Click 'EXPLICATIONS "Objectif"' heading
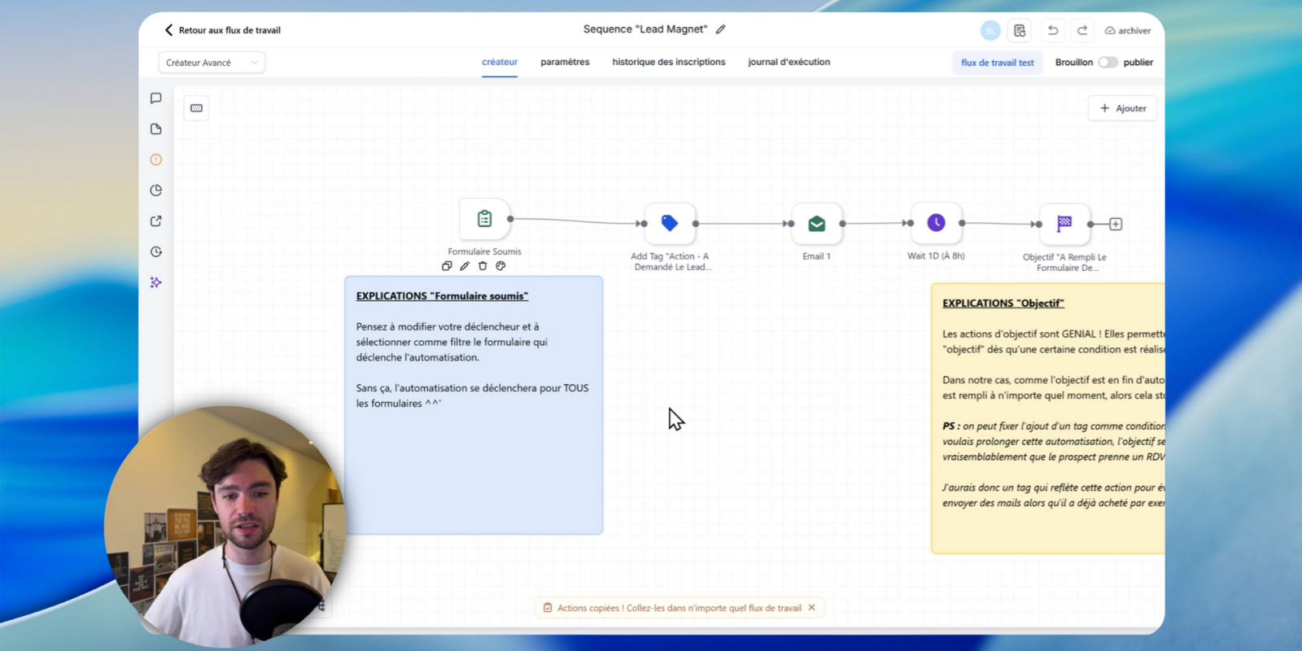This screenshot has width=1302, height=651. (x=1003, y=304)
